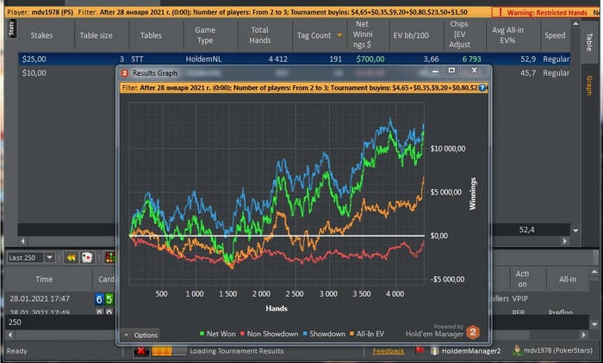
Task: Click the red X cancel icon in status bar
Action: (x=141, y=351)
